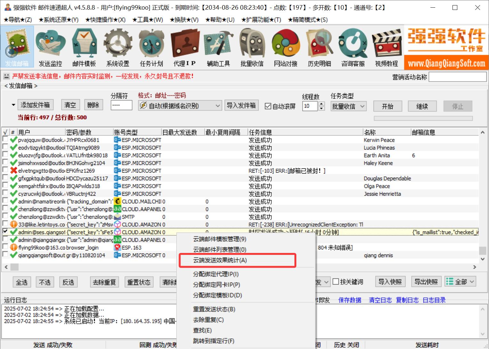Check the qiangqiangsoft@out row checkbox
This screenshot has width=489, height=349.
point(5,254)
